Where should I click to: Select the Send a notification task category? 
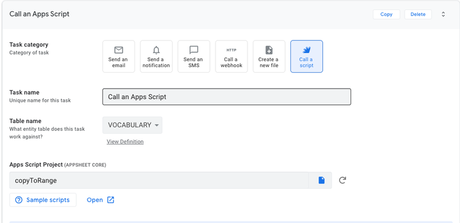[156, 56]
